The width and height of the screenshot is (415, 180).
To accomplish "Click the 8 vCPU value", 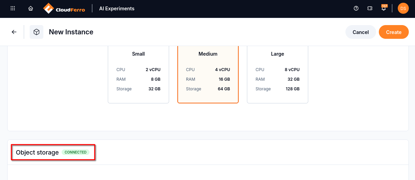I will click(292, 69).
